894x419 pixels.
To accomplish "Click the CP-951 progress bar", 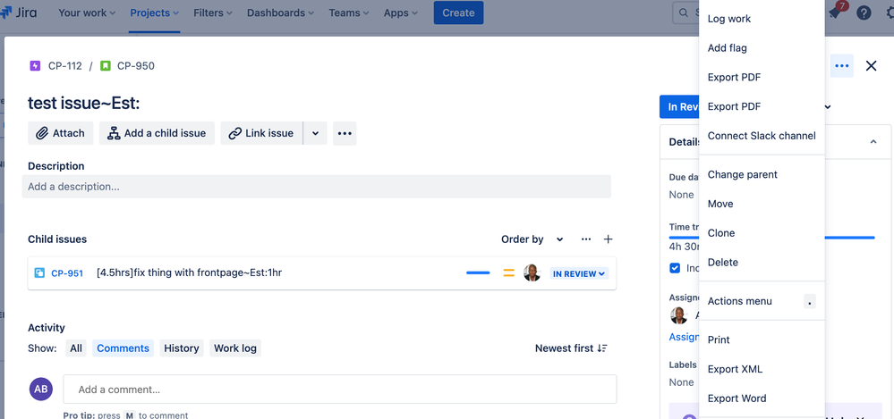I will coord(478,273).
